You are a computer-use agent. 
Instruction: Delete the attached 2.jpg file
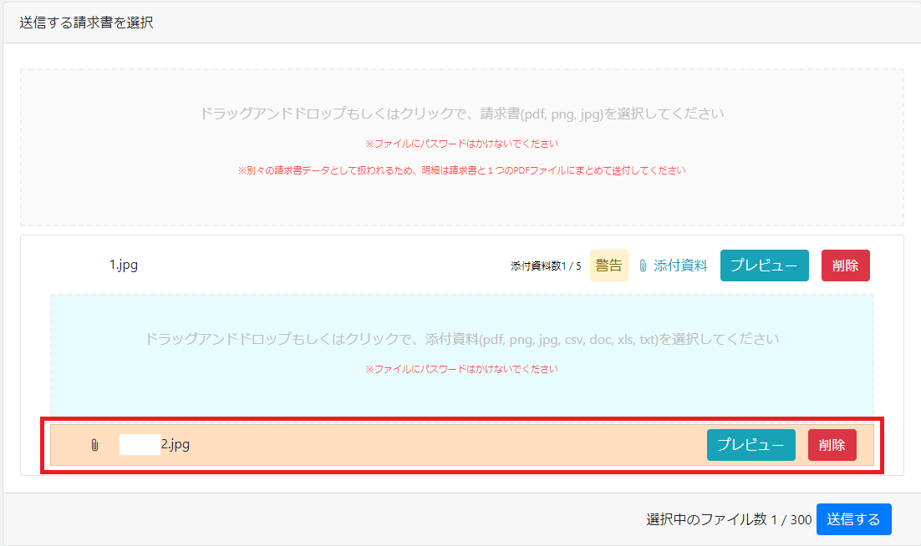[x=832, y=444]
